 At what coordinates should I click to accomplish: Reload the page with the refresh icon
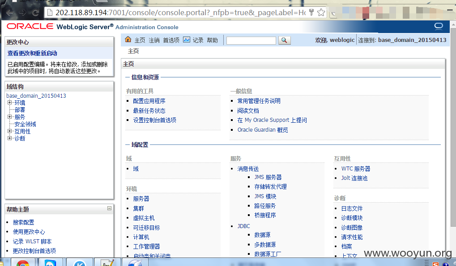pos(35,12)
